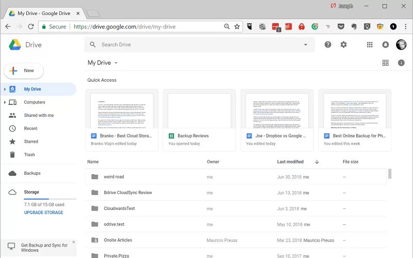Open Computers in the sidebar
The width and height of the screenshot is (413, 258).
click(35, 102)
